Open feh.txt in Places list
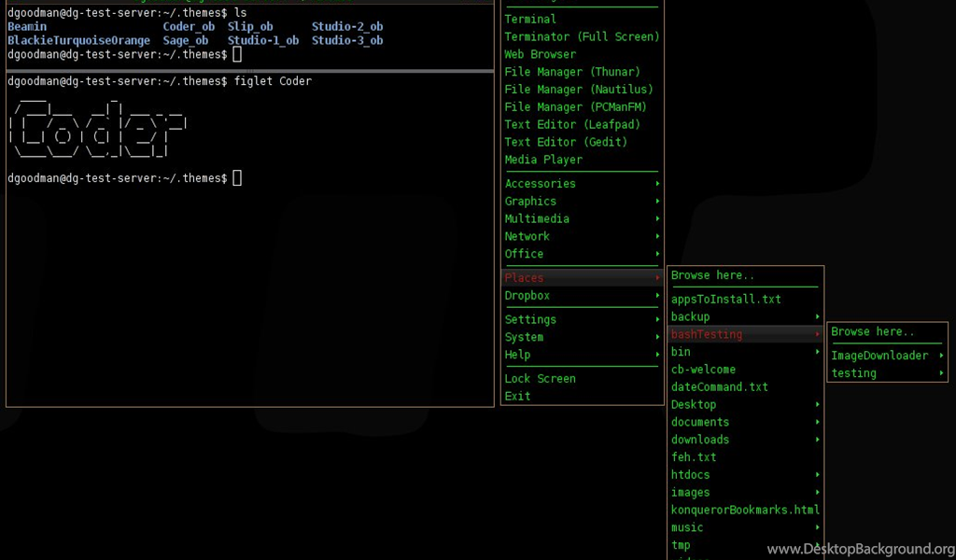 point(745,457)
